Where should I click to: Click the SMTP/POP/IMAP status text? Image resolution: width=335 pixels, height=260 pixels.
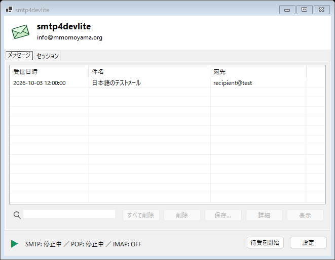point(83,244)
